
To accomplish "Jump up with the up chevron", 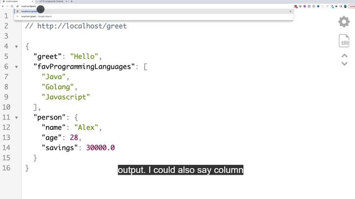I will (x=344, y=56).
